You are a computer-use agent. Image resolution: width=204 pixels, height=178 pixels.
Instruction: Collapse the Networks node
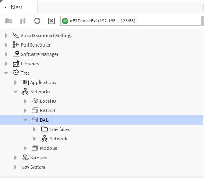pos(16,92)
